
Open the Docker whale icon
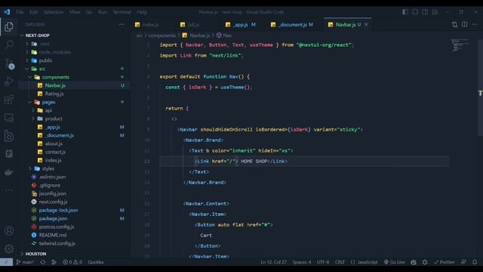pos(9,172)
